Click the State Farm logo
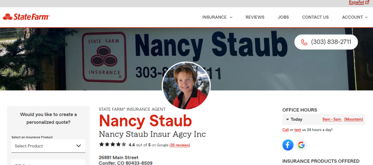 click(x=26, y=17)
